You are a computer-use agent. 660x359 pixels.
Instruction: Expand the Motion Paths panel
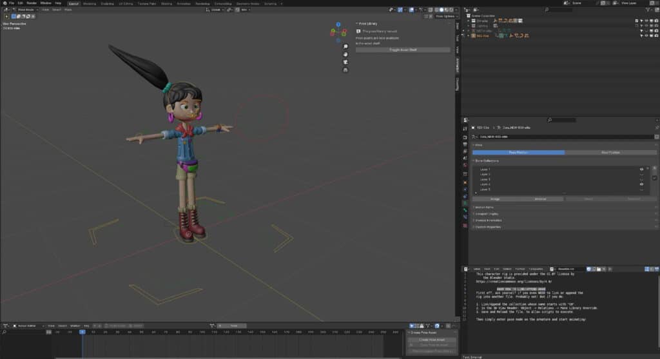(x=484, y=207)
